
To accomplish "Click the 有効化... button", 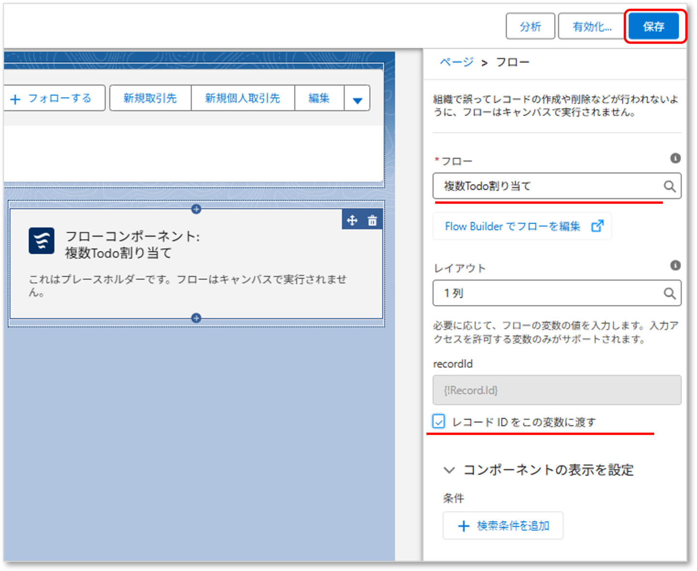I will click(592, 27).
